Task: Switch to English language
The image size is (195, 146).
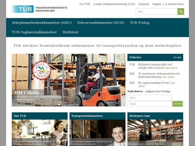Action: coord(157,4)
